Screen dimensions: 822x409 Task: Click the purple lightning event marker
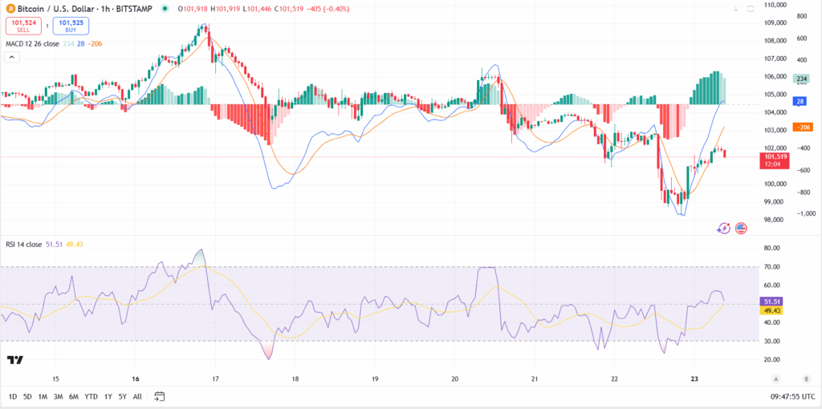click(724, 228)
